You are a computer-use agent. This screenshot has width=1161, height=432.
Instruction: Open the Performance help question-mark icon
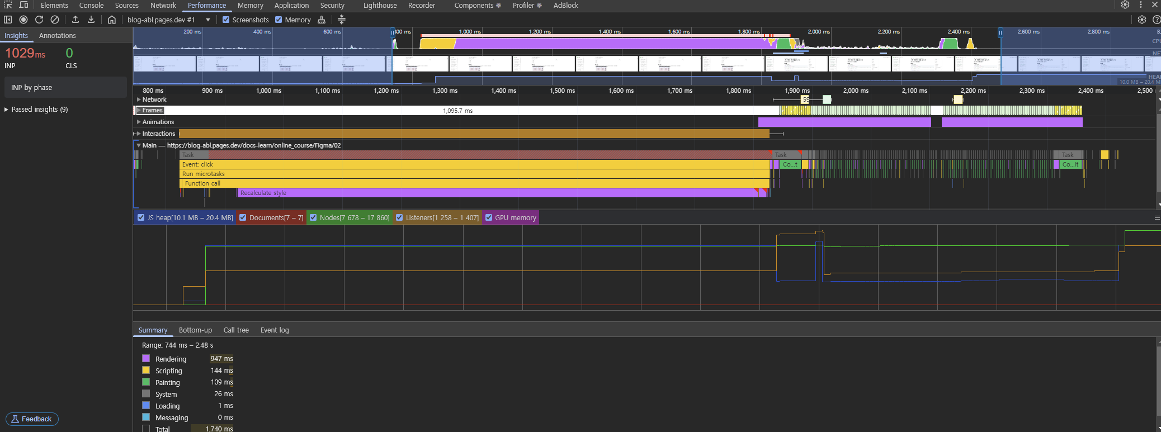tap(1157, 20)
